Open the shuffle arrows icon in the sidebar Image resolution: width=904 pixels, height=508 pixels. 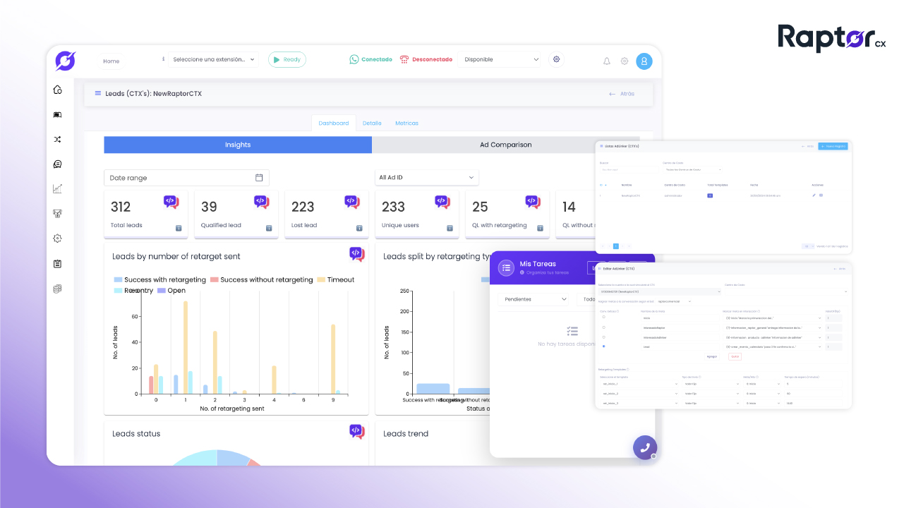point(58,139)
